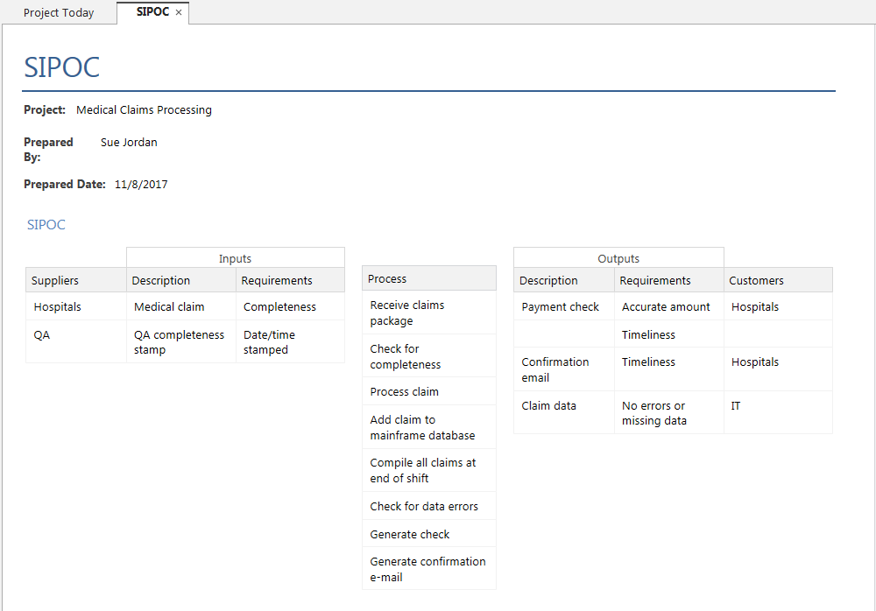Click the Date/time stamped requirement cell
Viewport: 876px width, 611px height.
(x=269, y=342)
